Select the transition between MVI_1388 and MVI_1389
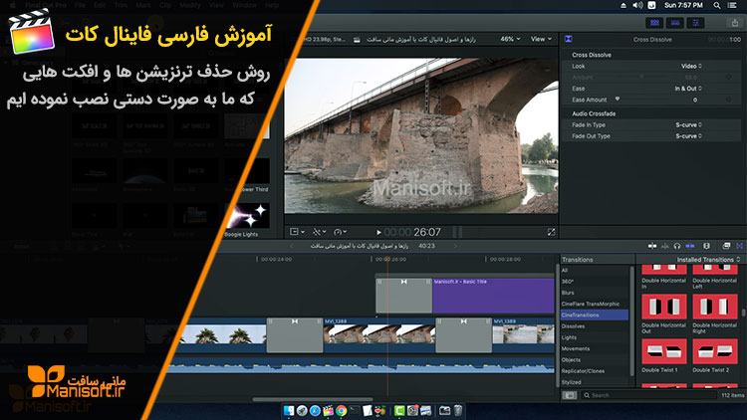This screenshot has width=747, height=420. [x=464, y=335]
